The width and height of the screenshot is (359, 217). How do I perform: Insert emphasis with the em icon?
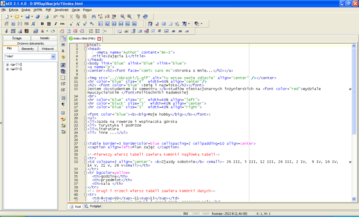click(x=62, y=24)
